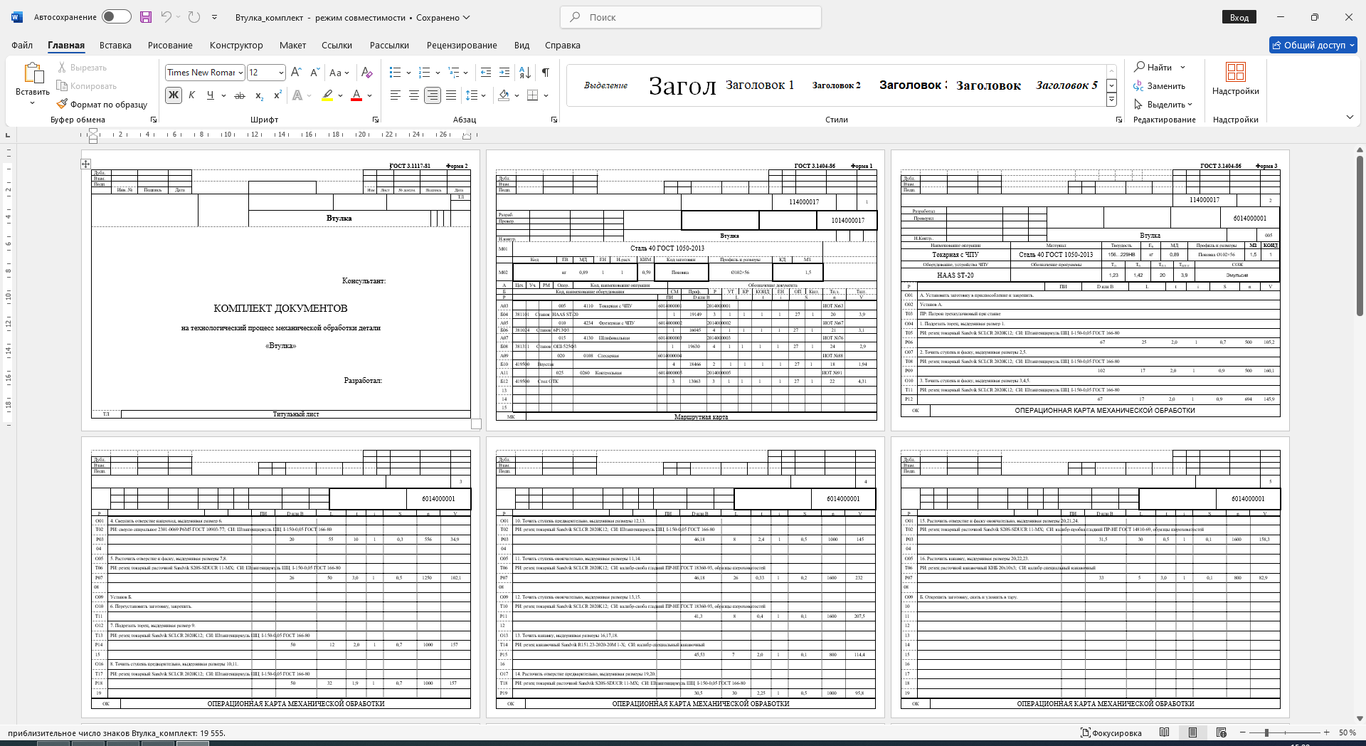This screenshot has height=746, width=1366.
Task: Collapse the ribbon with the chevron
Action: tap(1350, 117)
